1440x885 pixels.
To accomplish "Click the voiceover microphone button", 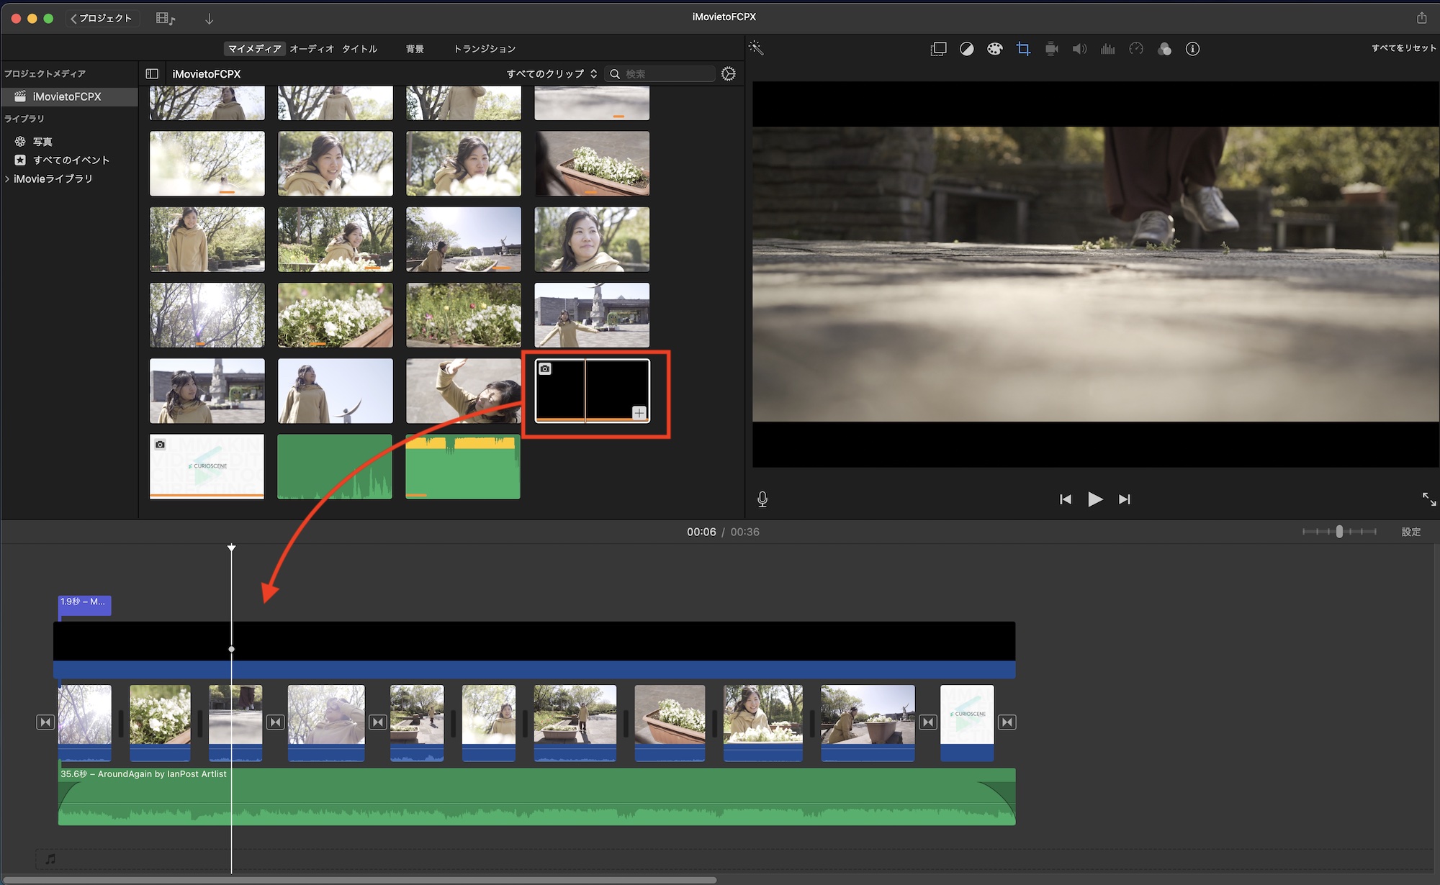I will [762, 499].
